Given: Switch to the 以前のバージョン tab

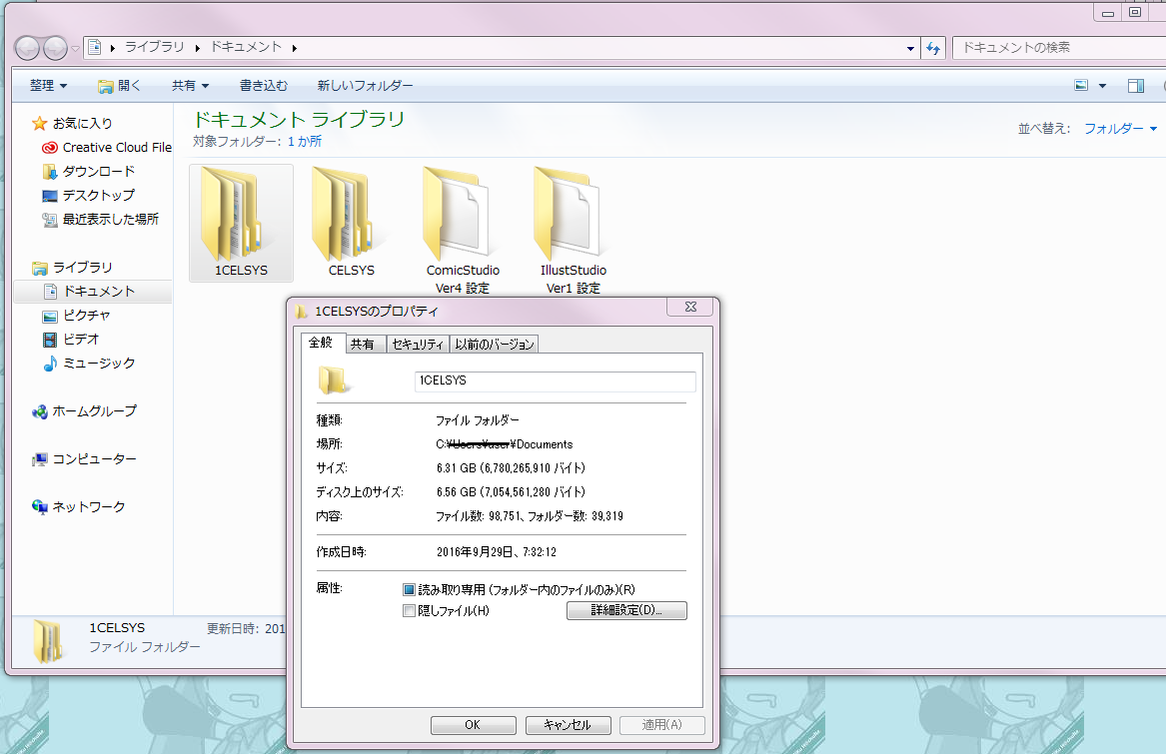Looking at the screenshot, I should [x=494, y=345].
